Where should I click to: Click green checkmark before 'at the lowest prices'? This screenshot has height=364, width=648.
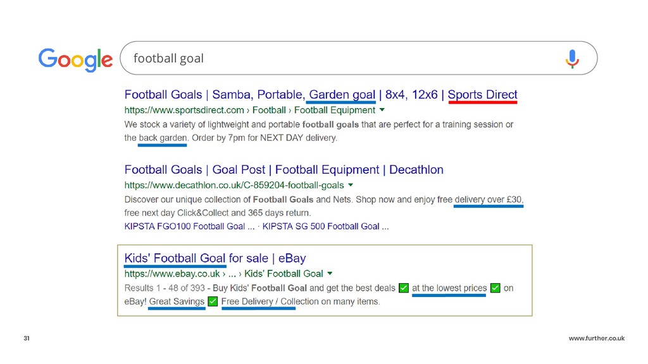404,288
